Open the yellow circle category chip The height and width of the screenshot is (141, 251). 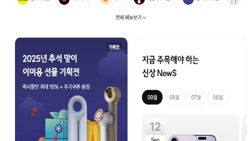click(x=35, y=2)
